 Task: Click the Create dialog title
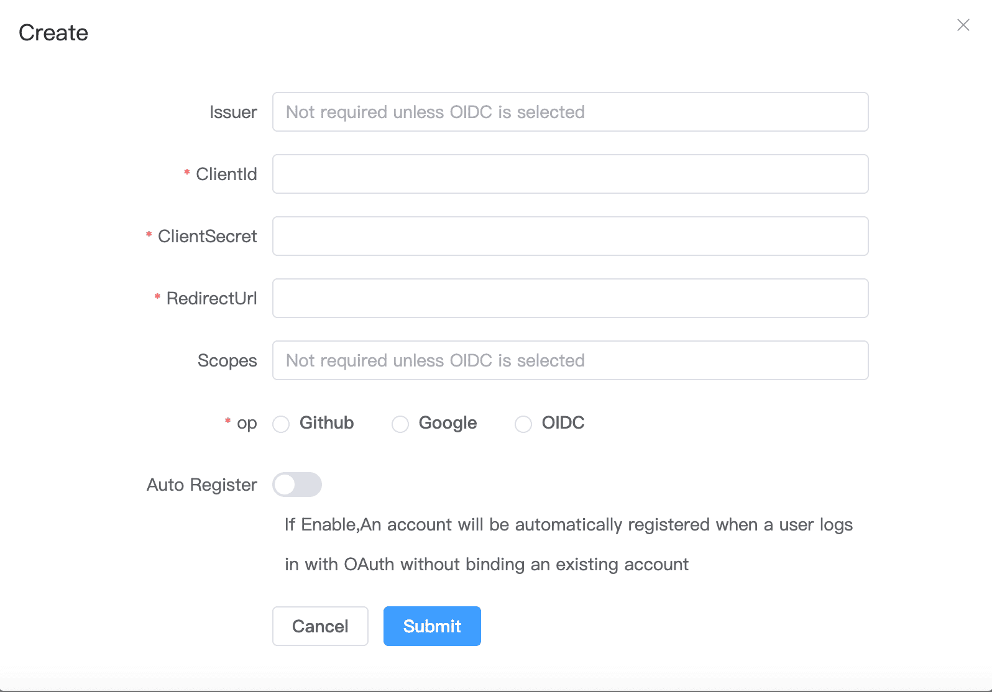point(53,32)
